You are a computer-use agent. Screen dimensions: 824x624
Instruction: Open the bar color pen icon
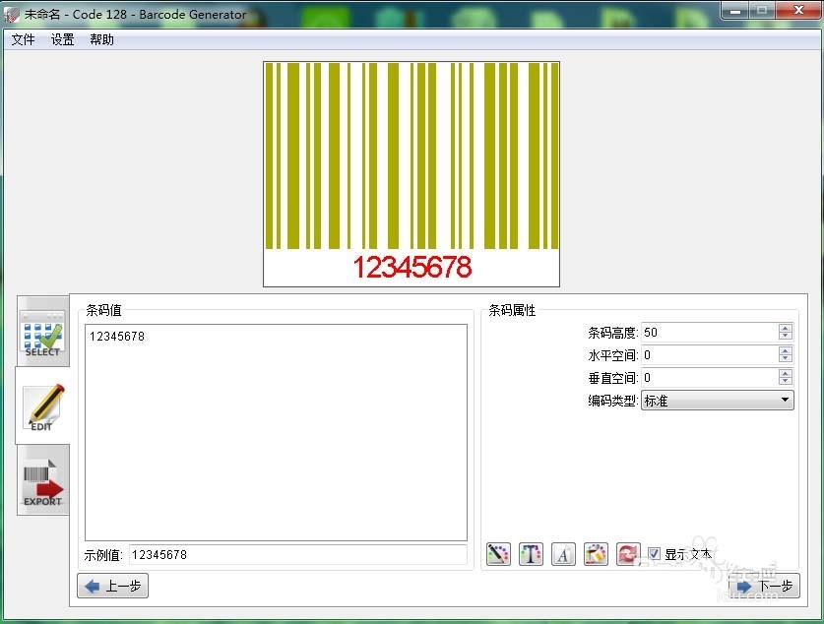click(498, 554)
